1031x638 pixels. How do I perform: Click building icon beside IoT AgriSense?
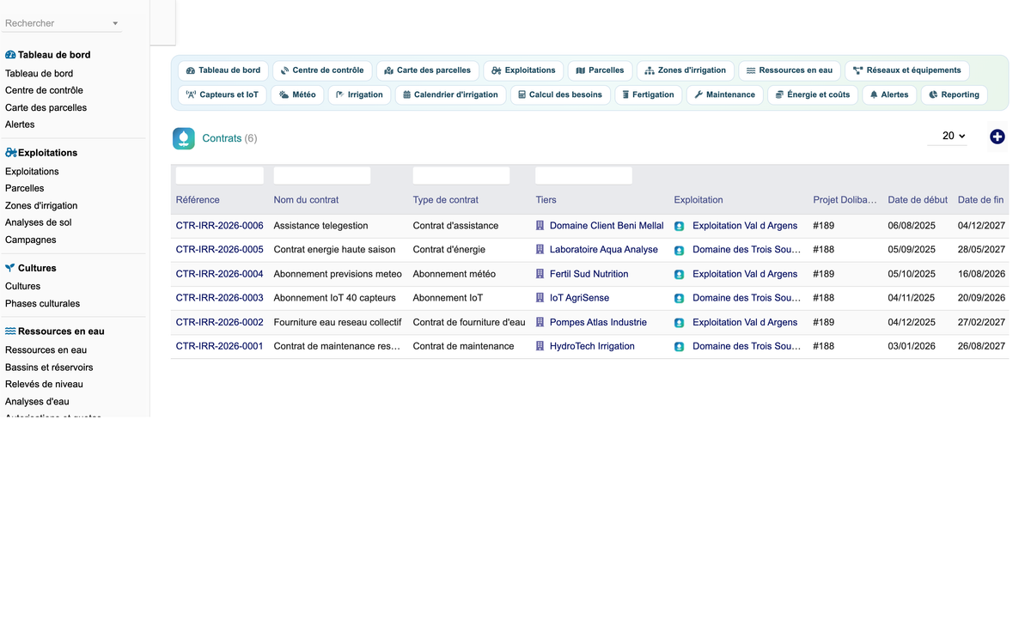point(540,298)
